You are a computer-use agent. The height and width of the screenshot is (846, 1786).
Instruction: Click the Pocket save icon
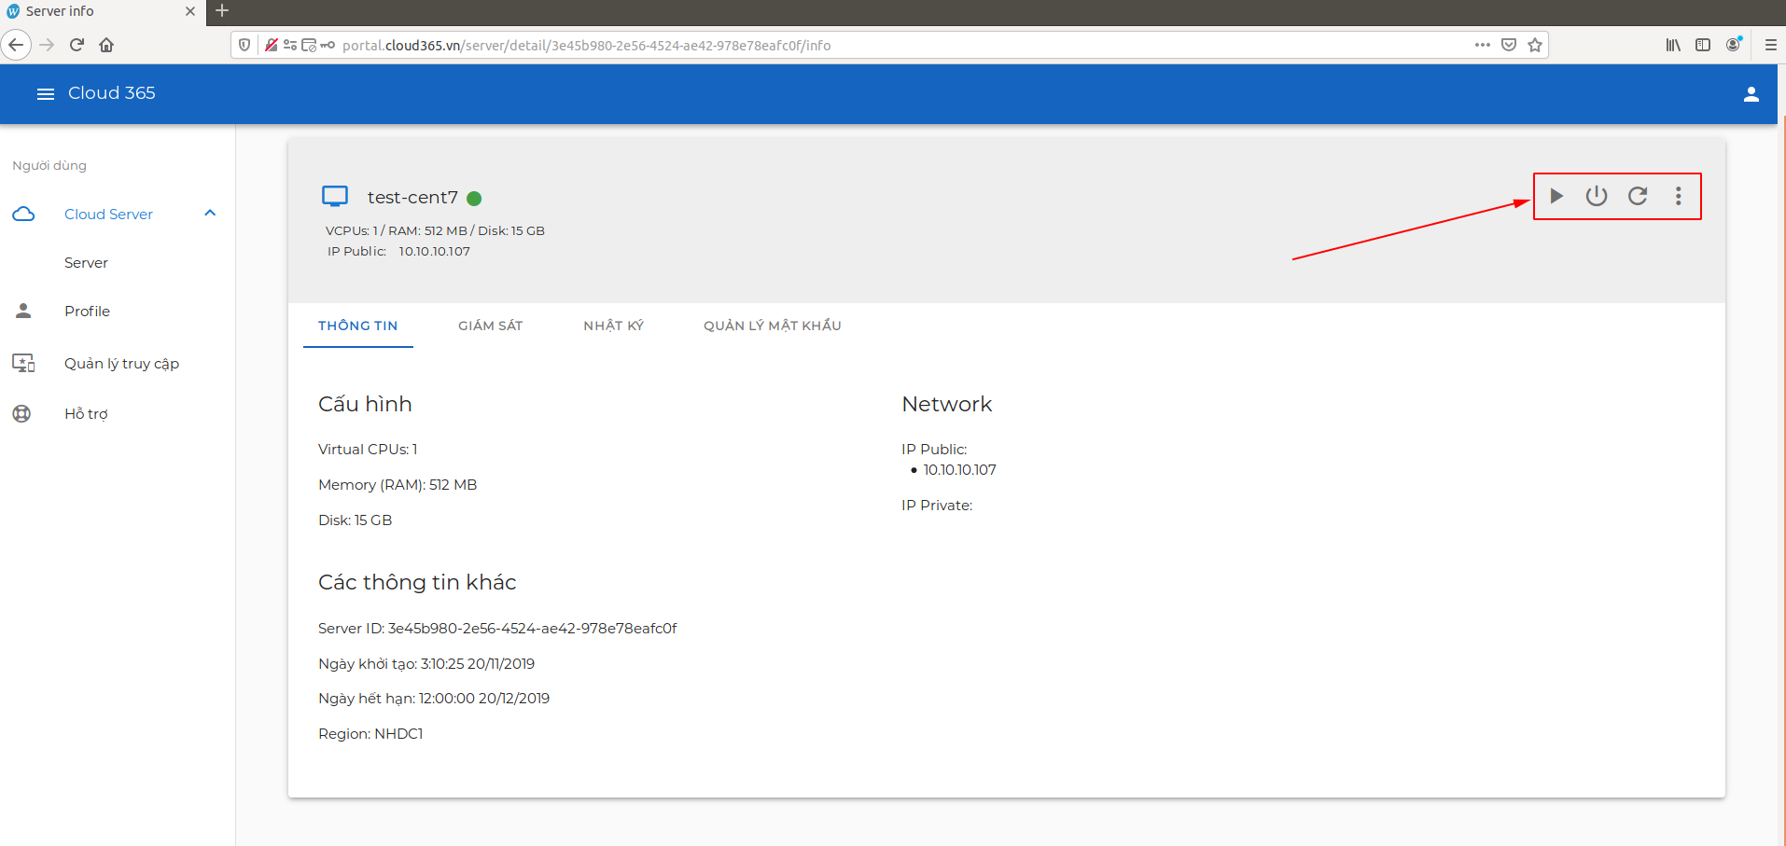tap(1509, 45)
